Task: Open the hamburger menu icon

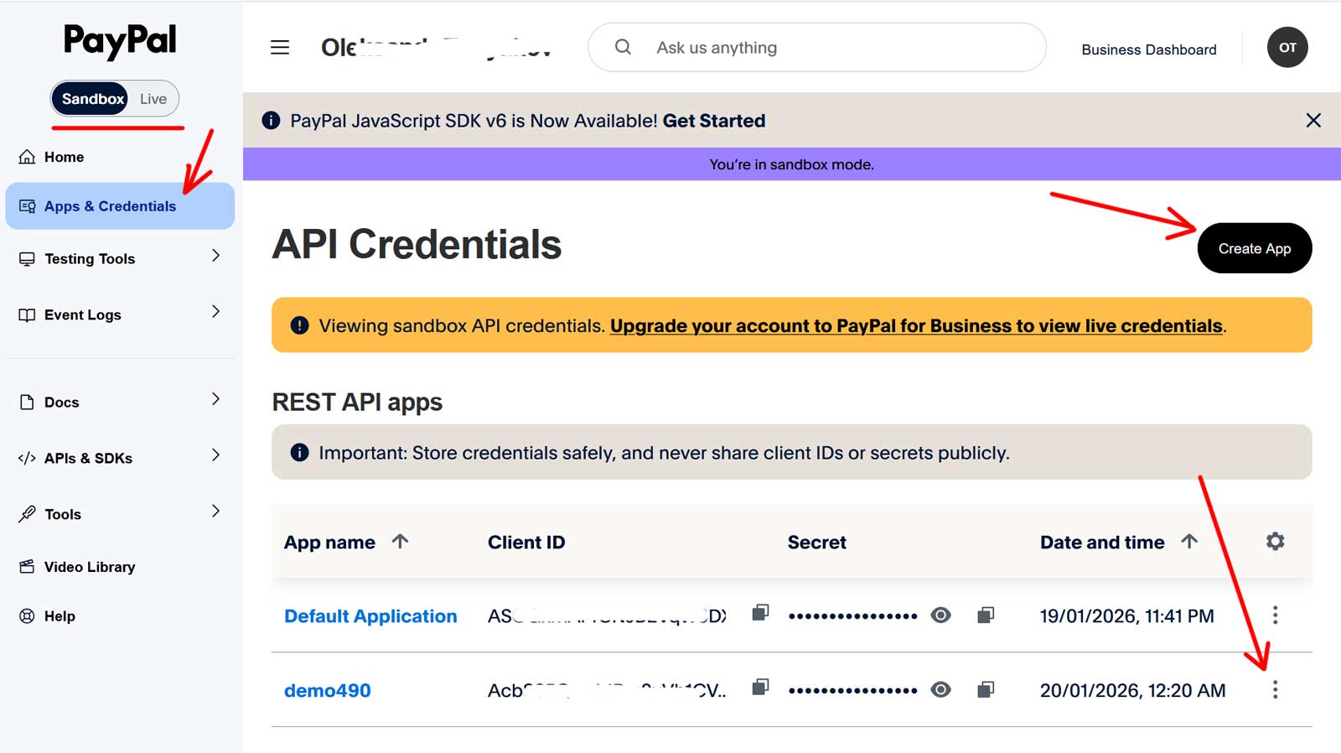Action: coord(280,48)
